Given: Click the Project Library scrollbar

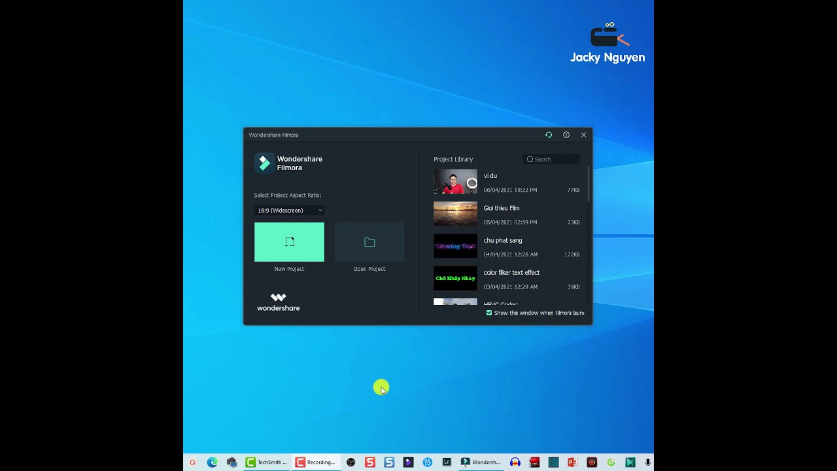Looking at the screenshot, I should tap(589, 184).
